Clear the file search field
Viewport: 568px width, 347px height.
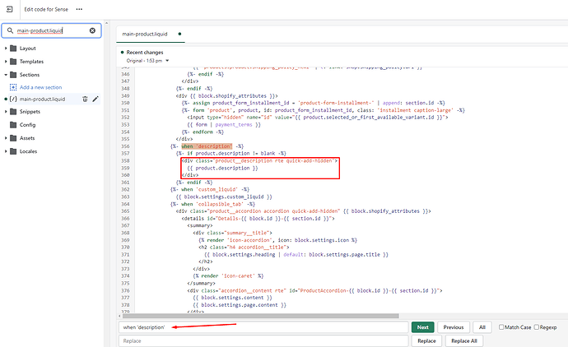click(x=92, y=30)
